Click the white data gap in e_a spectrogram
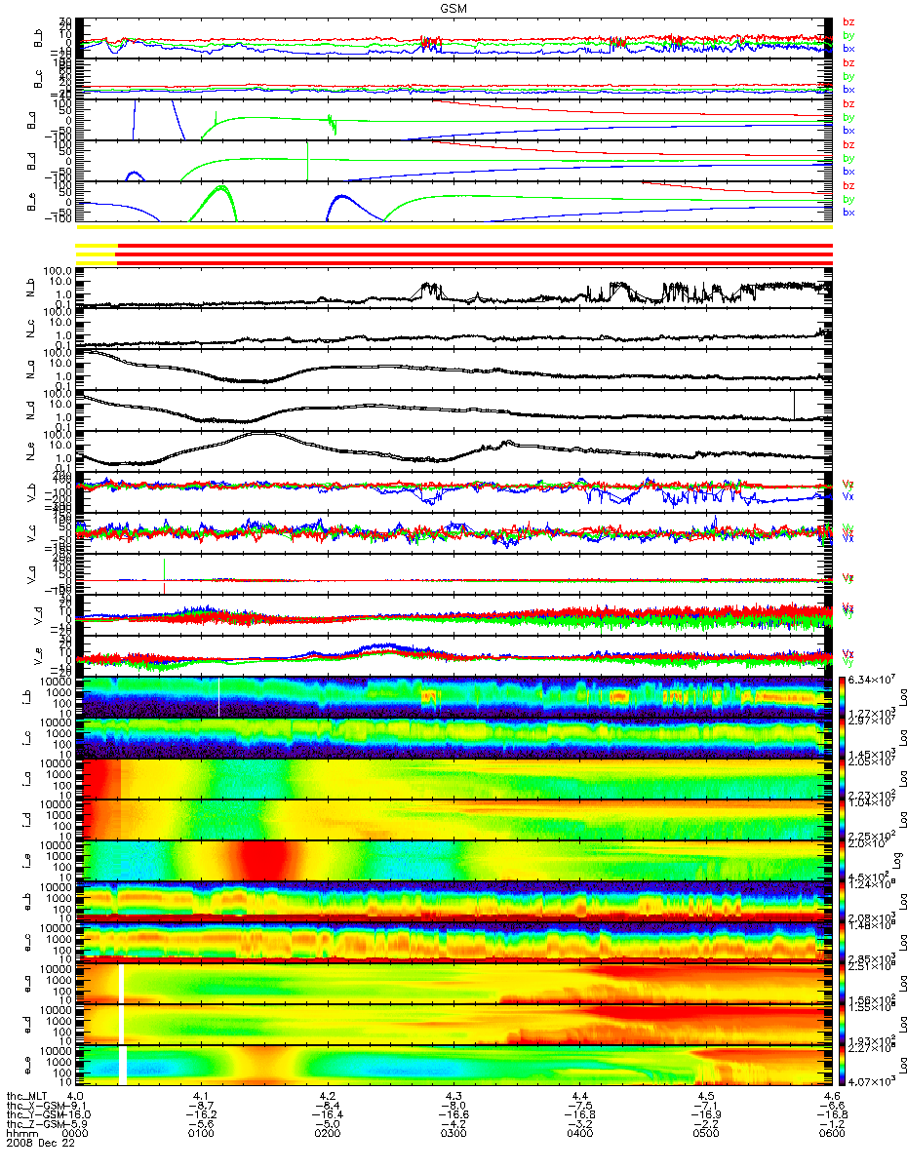This screenshot has height=1170, width=907. coord(123,982)
